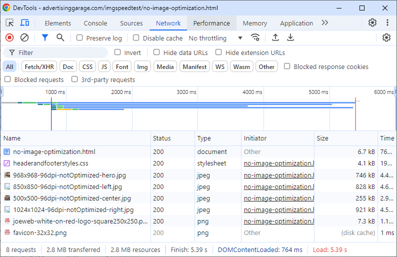
Task: Stop recording network log
Action: pyautogui.click(x=9, y=37)
